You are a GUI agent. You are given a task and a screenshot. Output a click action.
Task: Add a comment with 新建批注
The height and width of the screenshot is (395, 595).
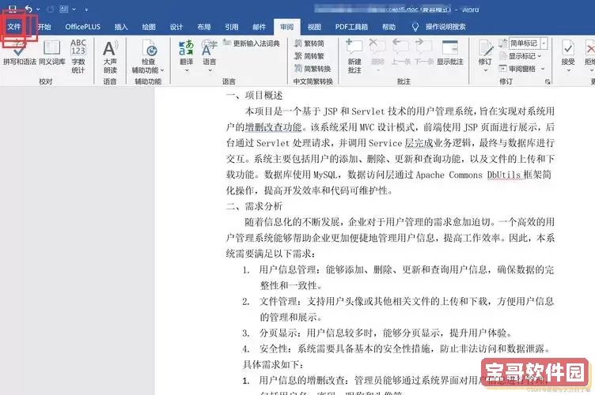coord(354,56)
